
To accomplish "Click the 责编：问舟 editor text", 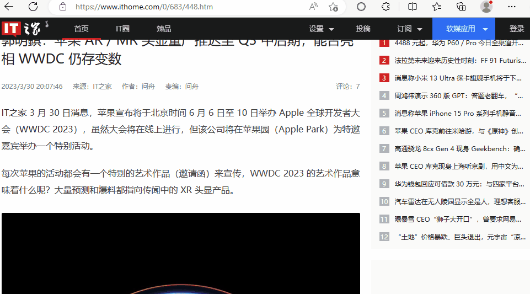I will point(181,87).
